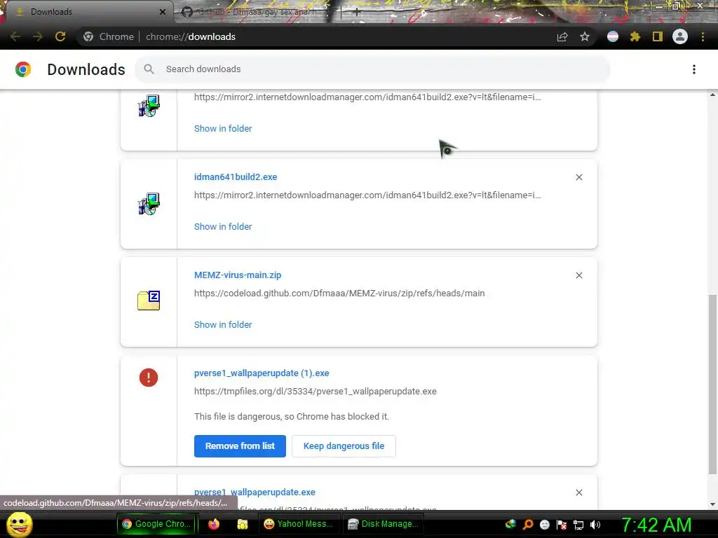This screenshot has height=538, width=718.
Task: Click the codeload.github.com MEMZ-virus source URL
Action: tap(339, 294)
